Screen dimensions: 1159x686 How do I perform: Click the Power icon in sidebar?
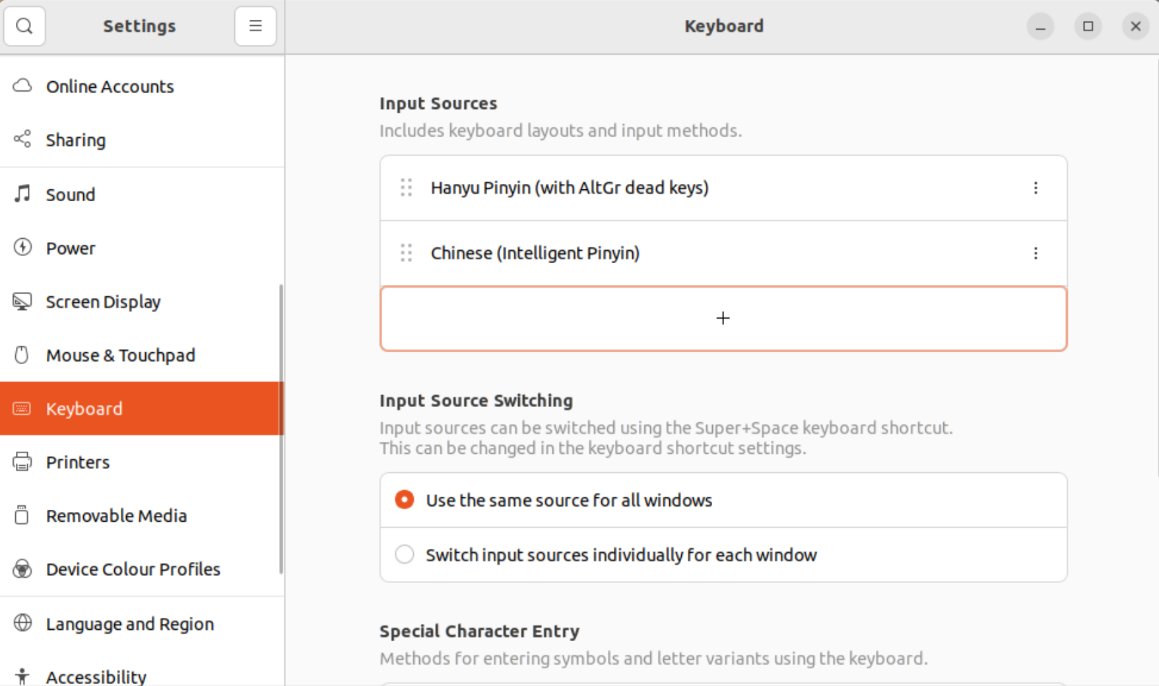click(22, 247)
